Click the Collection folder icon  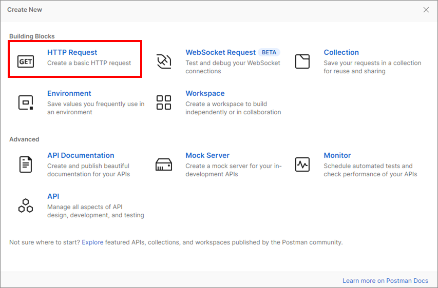pyautogui.click(x=302, y=61)
